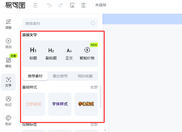This screenshot has height=132, width=182.
Task: Click the 未保存 status text
Action: tap(101, 5)
